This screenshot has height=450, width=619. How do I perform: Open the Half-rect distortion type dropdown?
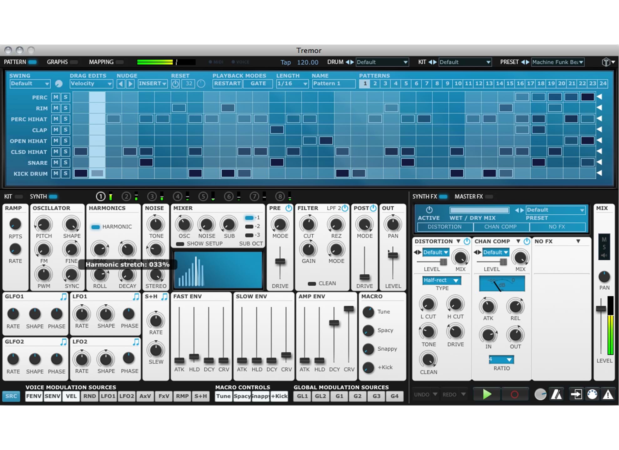click(441, 280)
